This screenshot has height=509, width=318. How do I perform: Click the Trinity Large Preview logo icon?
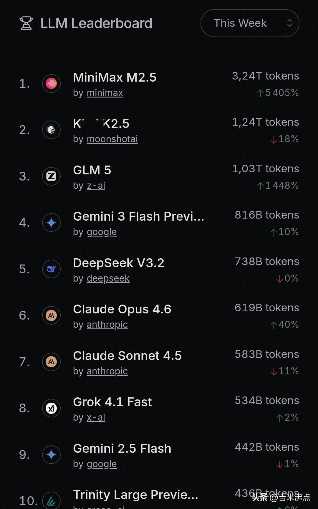(x=51, y=501)
